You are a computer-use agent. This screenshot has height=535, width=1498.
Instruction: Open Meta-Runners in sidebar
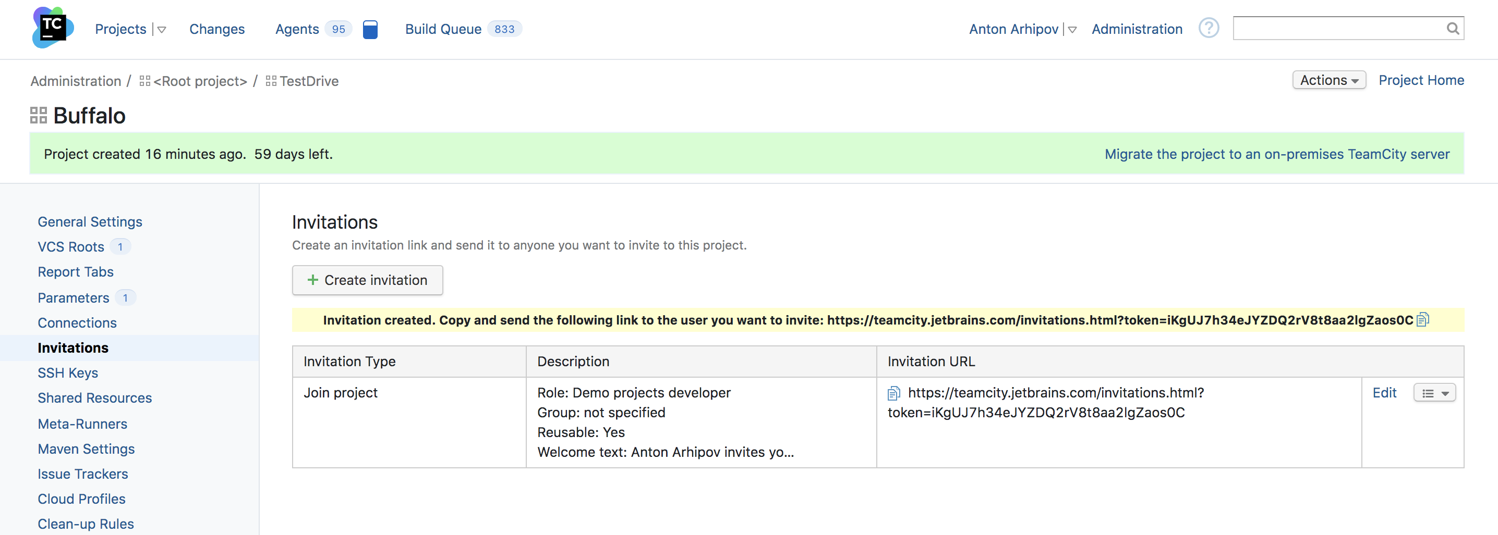tap(82, 424)
